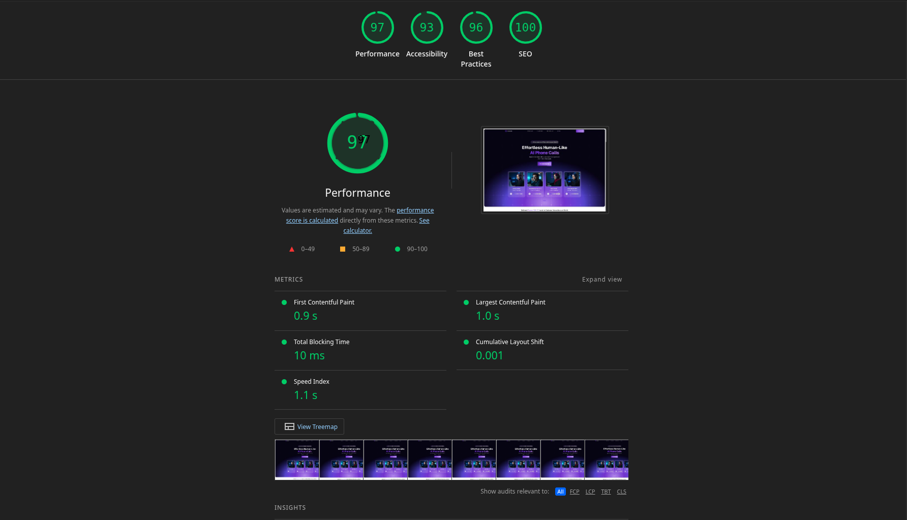
Task: Click the 0.9 s First Contentful Paint value
Action: [x=306, y=316]
